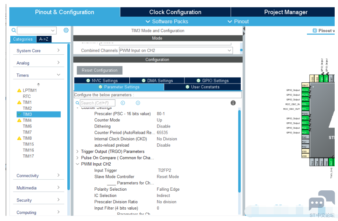Click the PA0 pin on chip
The width and height of the screenshot is (338, 221).
pyautogui.click(x=305, y=137)
